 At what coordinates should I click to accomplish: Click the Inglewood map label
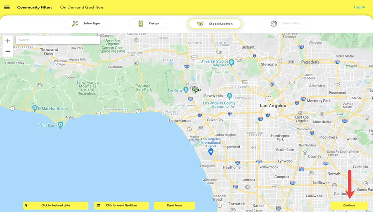coord(232,147)
